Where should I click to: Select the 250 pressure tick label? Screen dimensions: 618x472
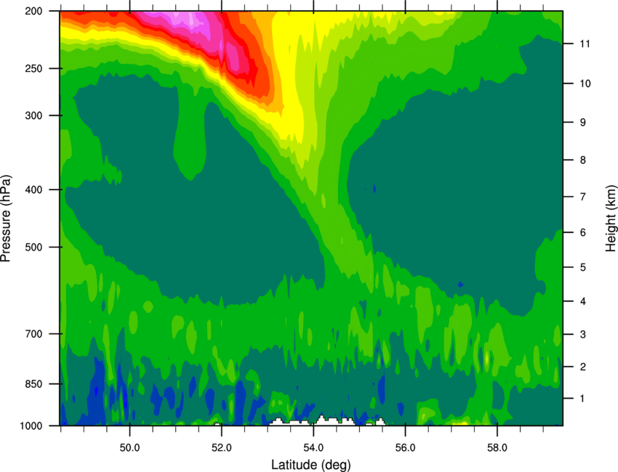33,68
